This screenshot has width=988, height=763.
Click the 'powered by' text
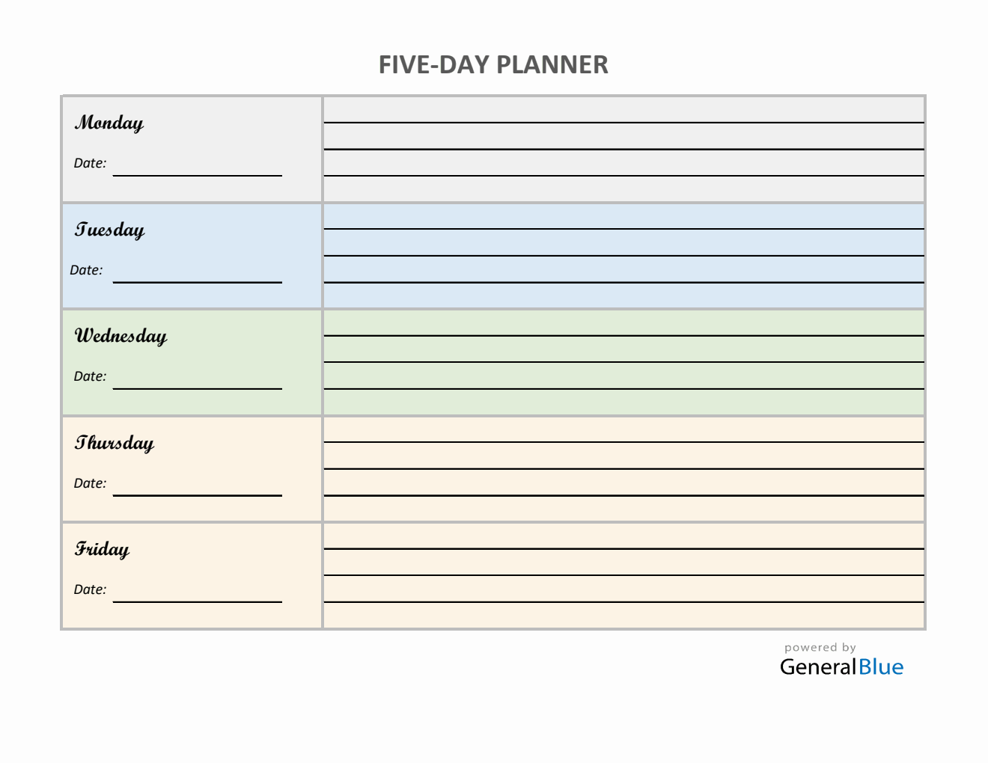(820, 648)
